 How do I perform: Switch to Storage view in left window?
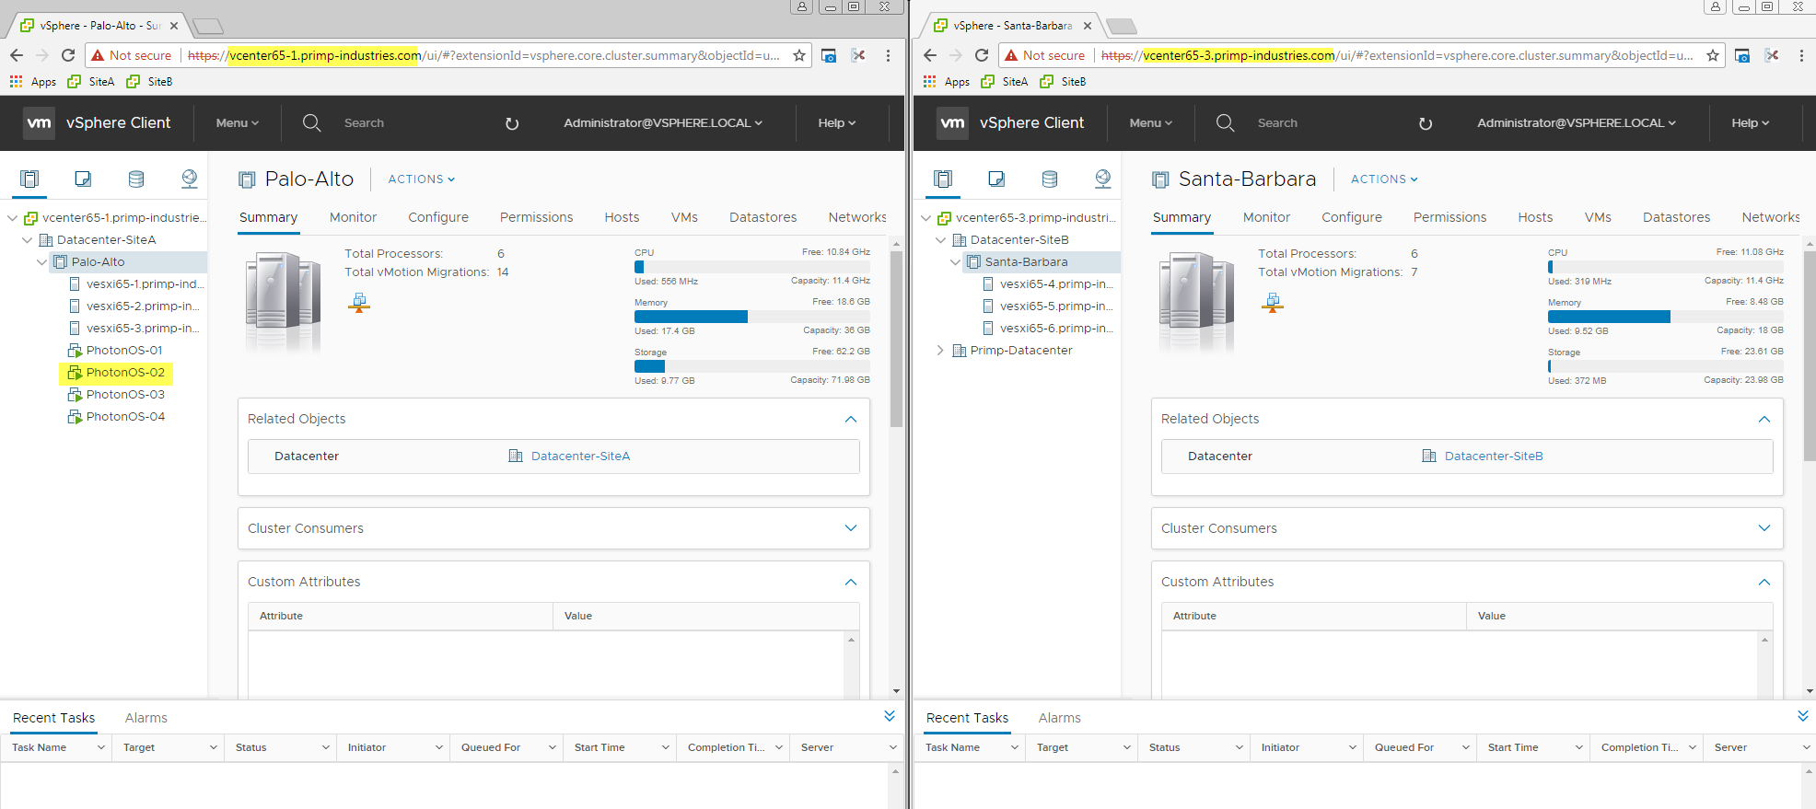pyautogui.click(x=136, y=179)
